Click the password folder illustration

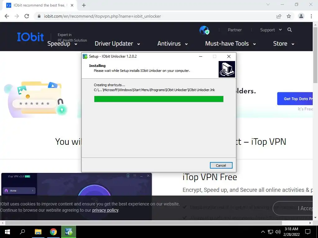pos(36,99)
